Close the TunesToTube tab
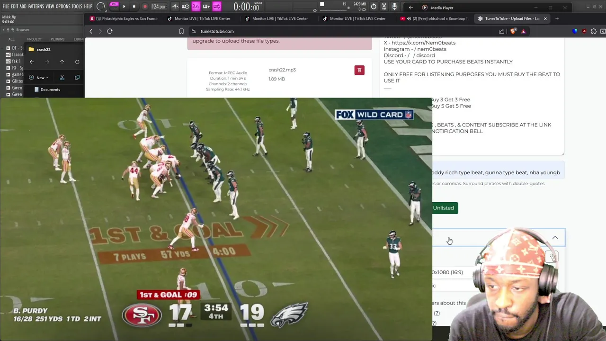This screenshot has height=341, width=606. [545, 18]
